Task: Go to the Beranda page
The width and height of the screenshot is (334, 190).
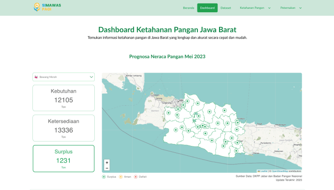Action: [189, 8]
